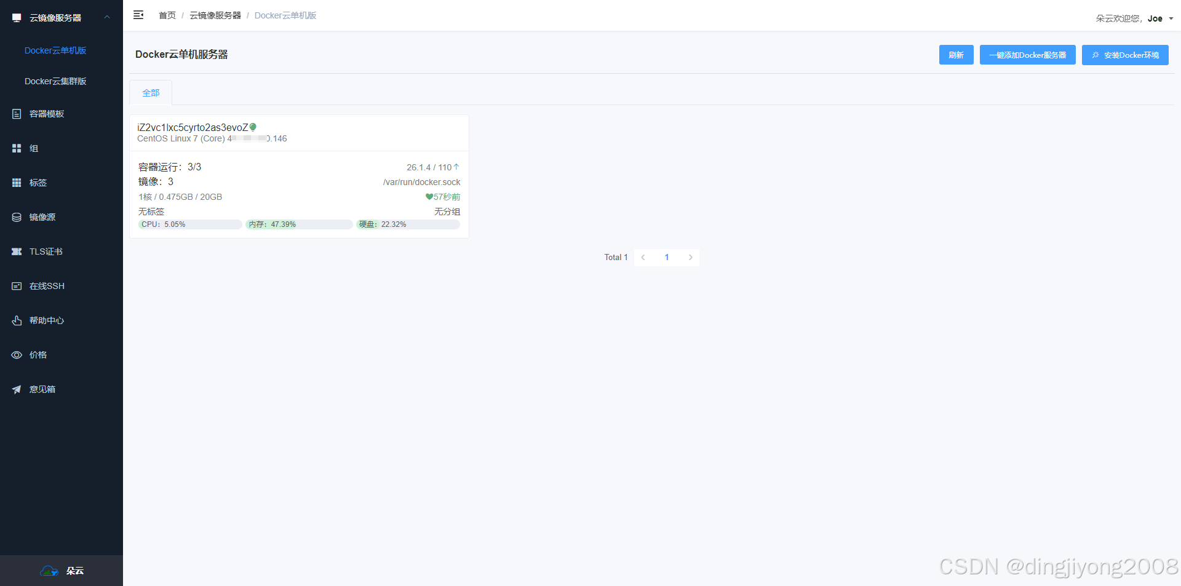The height and width of the screenshot is (586, 1181).
Task: Click 安装Docker环境 button
Action: coord(1125,55)
